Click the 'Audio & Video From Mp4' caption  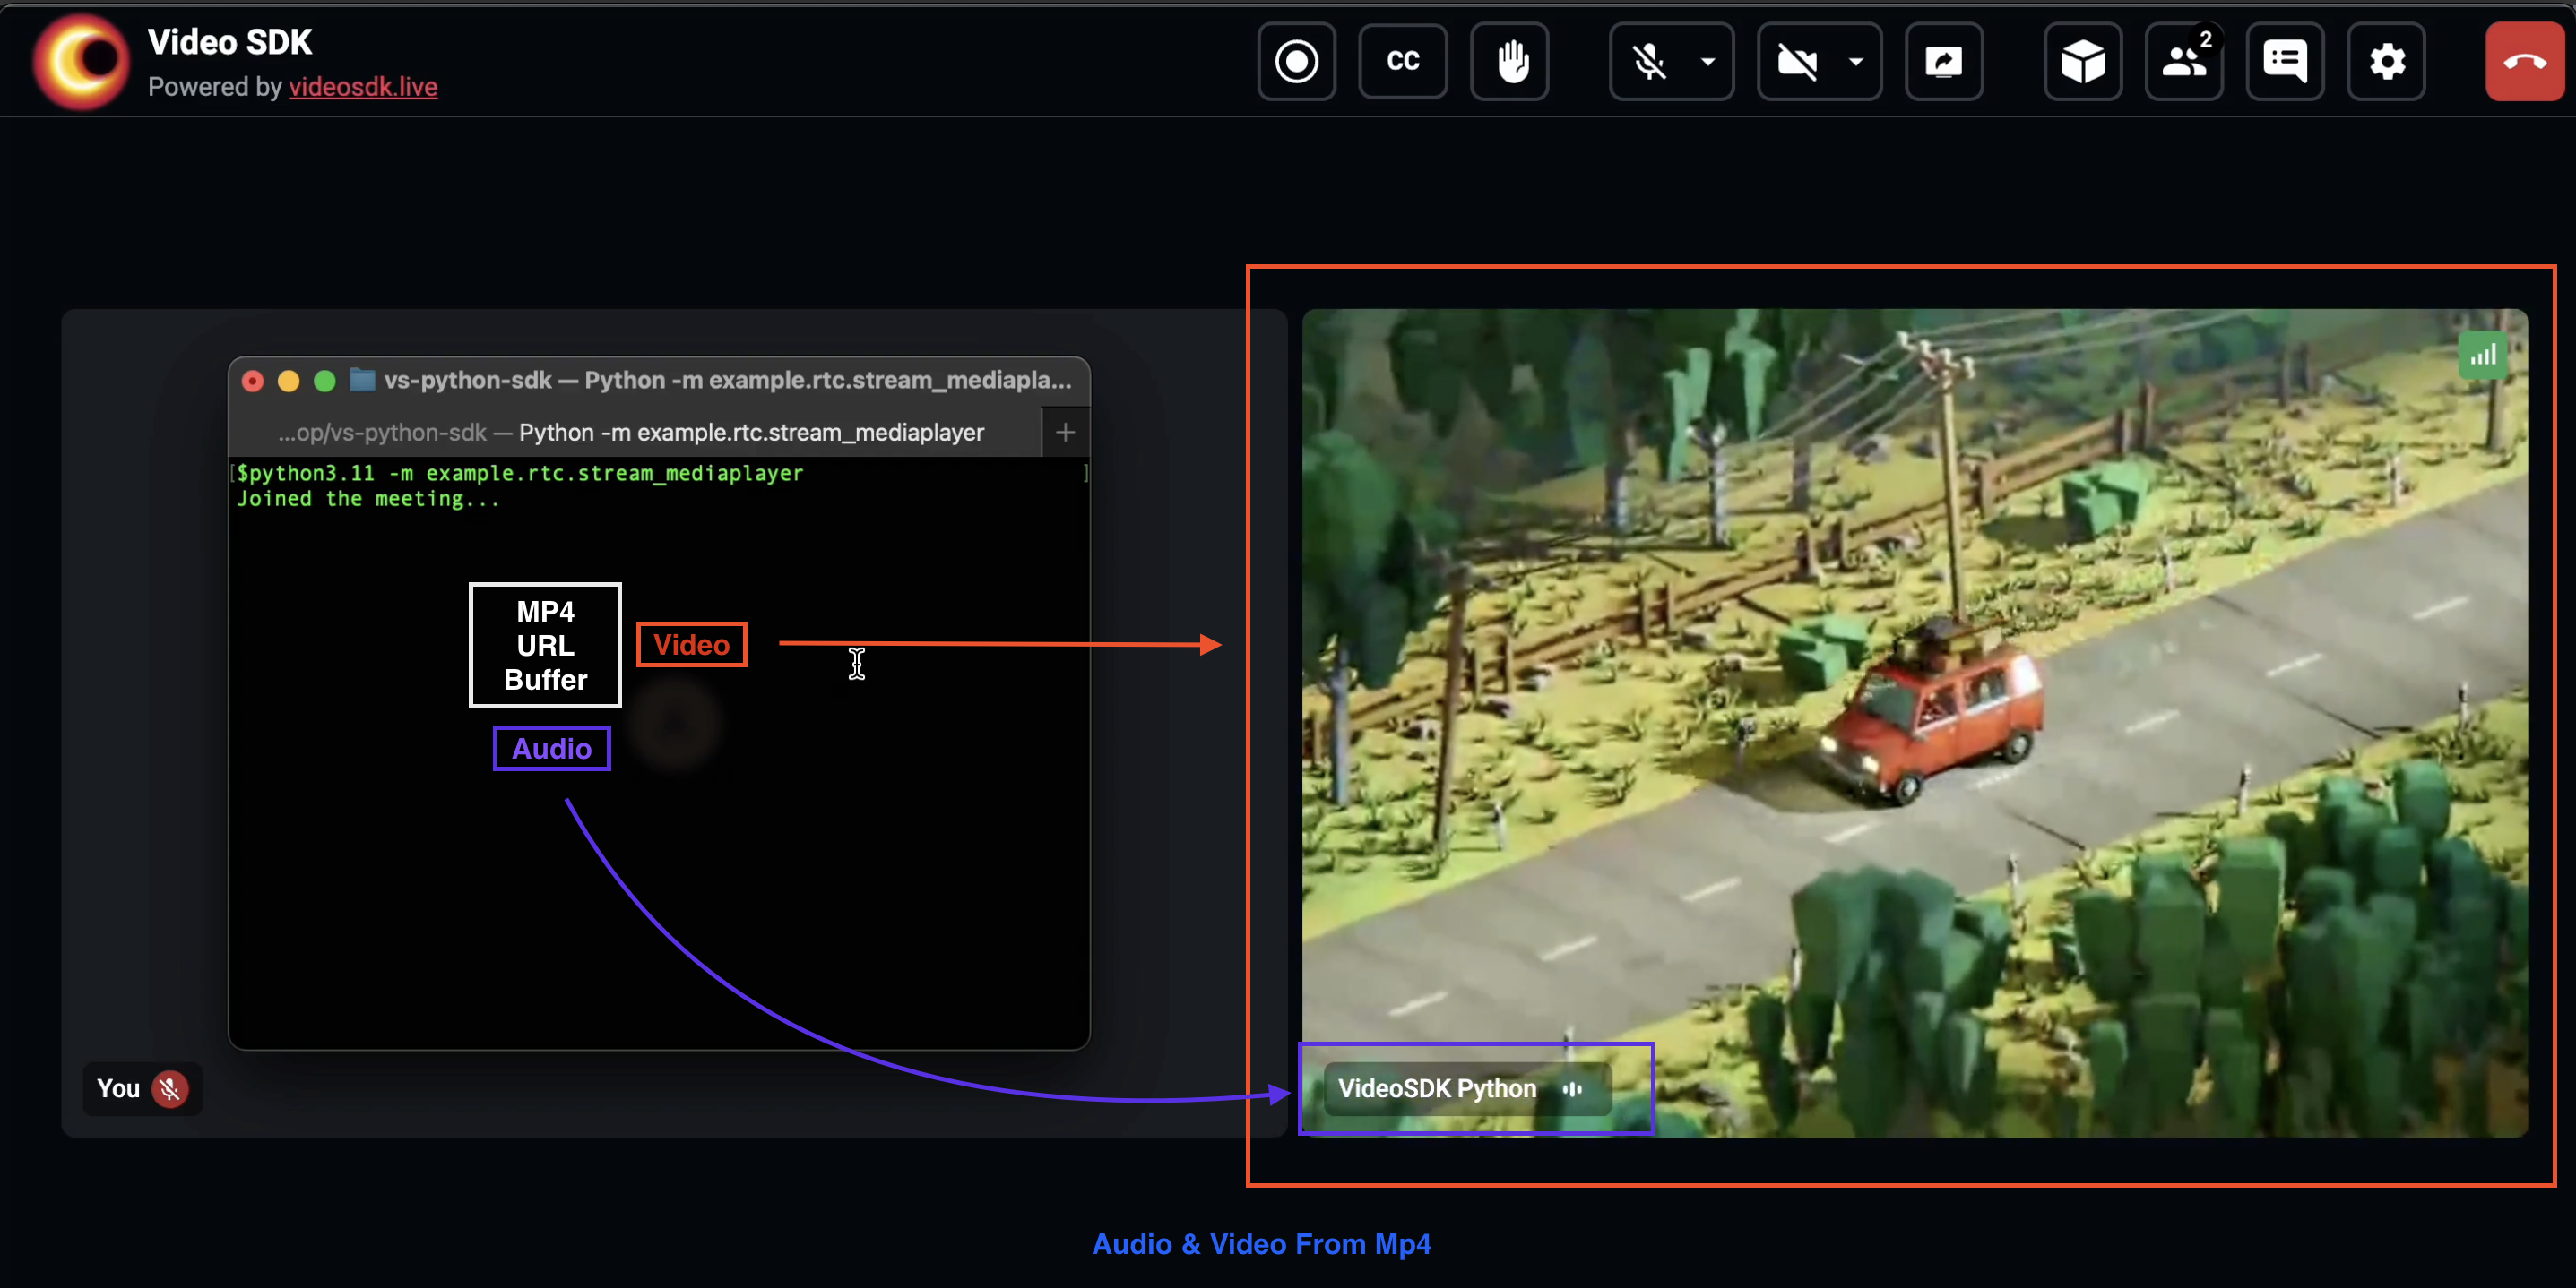click(1261, 1244)
